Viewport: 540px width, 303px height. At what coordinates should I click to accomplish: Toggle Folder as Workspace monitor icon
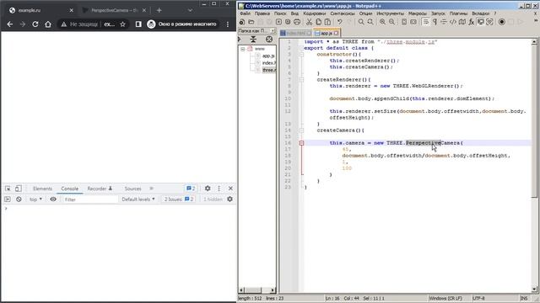[480, 22]
